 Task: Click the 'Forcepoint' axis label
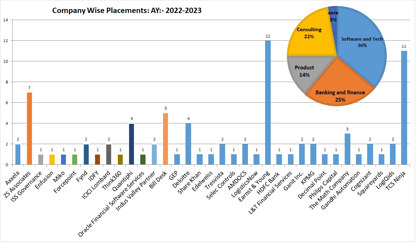65,182
